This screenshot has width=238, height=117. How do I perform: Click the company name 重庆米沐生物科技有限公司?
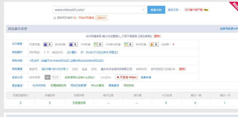coord(116,69)
